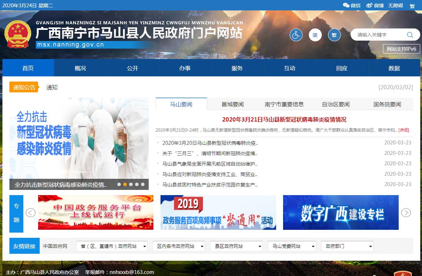Open headline 2020年3月21日马山县新型冠状病毒肺炎疫情情况
422x276 pixels.
pyautogui.click(x=284, y=119)
